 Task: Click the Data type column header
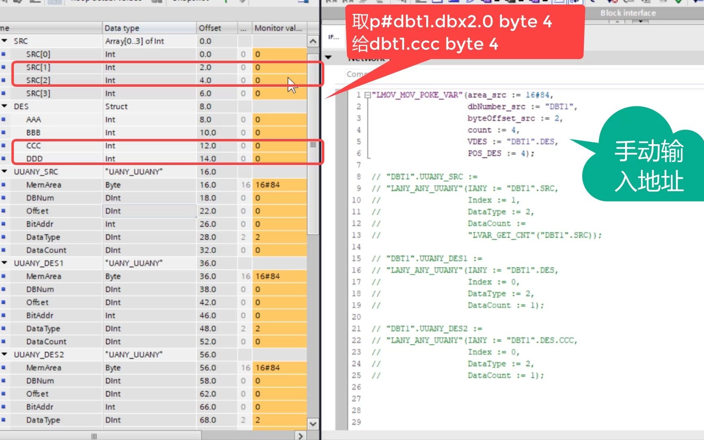point(149,28)
